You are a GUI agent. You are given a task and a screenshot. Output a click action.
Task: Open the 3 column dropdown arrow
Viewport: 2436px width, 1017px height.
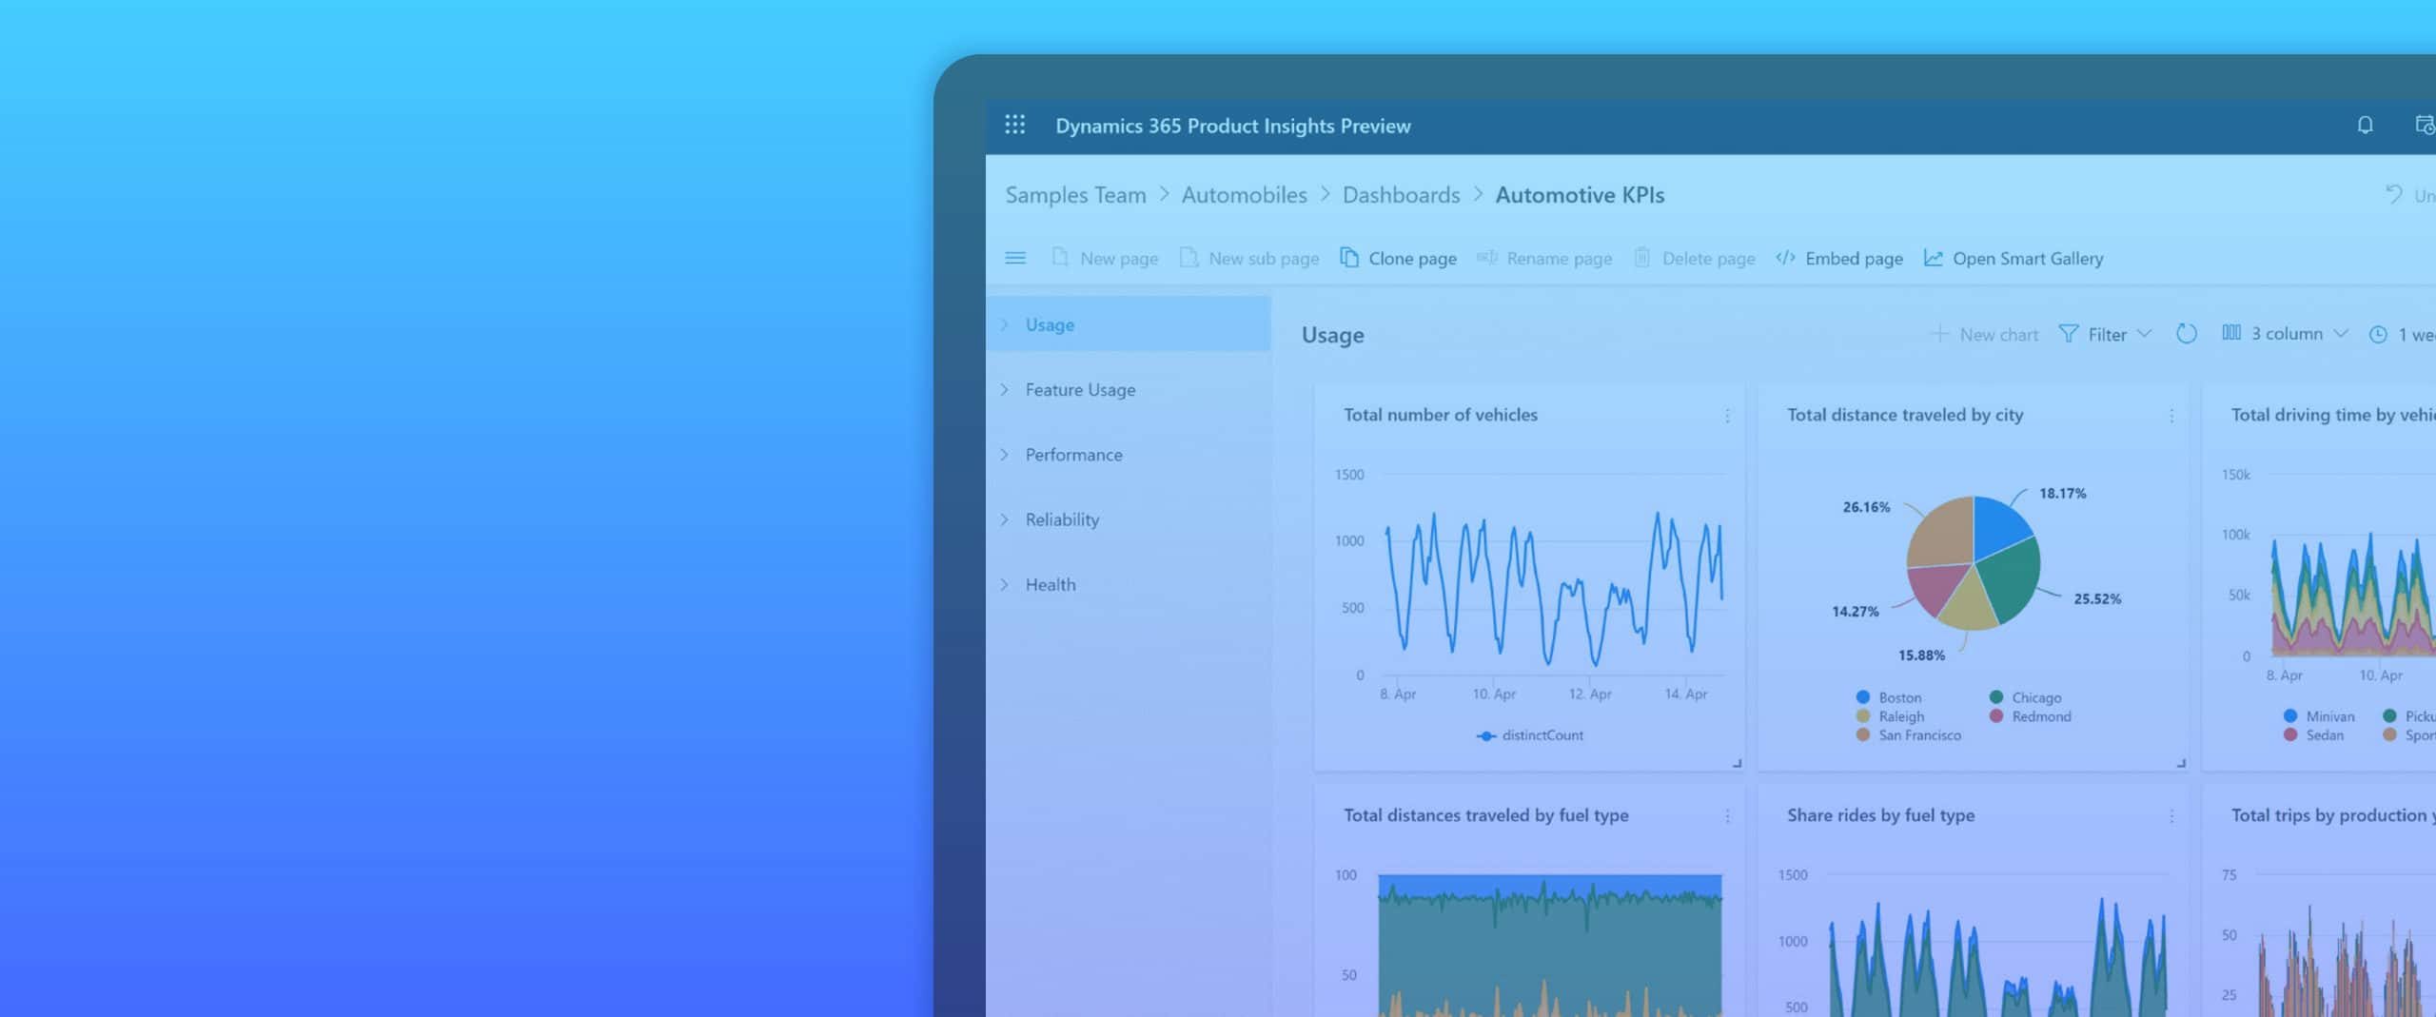click(x=2341, y=334)
